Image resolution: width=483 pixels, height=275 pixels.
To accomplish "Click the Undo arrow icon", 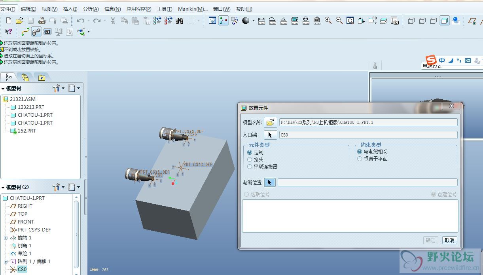I will click(81, 21).
